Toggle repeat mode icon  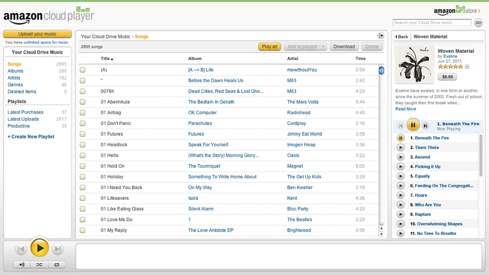(57, 265)
